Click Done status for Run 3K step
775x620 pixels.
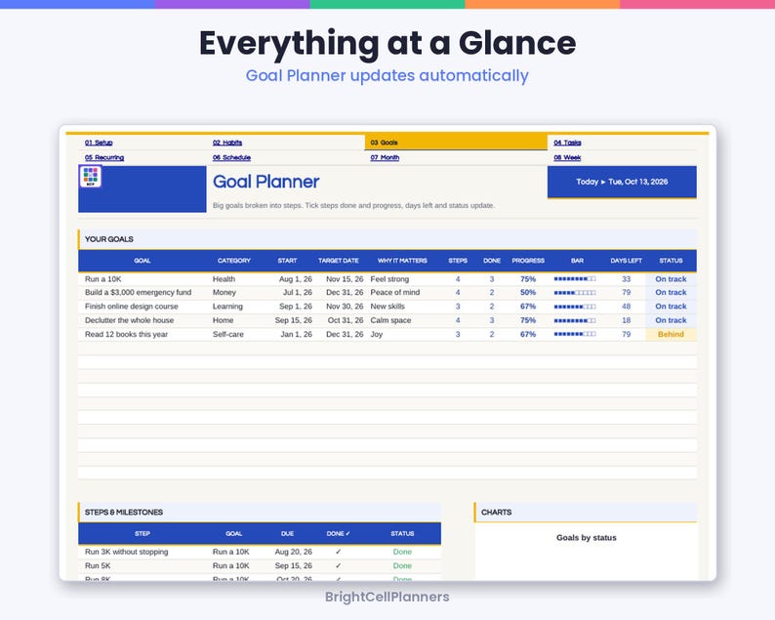point(402,552)
